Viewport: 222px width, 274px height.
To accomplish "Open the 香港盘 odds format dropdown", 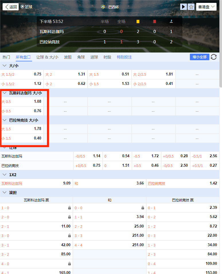I will (206, 7).
